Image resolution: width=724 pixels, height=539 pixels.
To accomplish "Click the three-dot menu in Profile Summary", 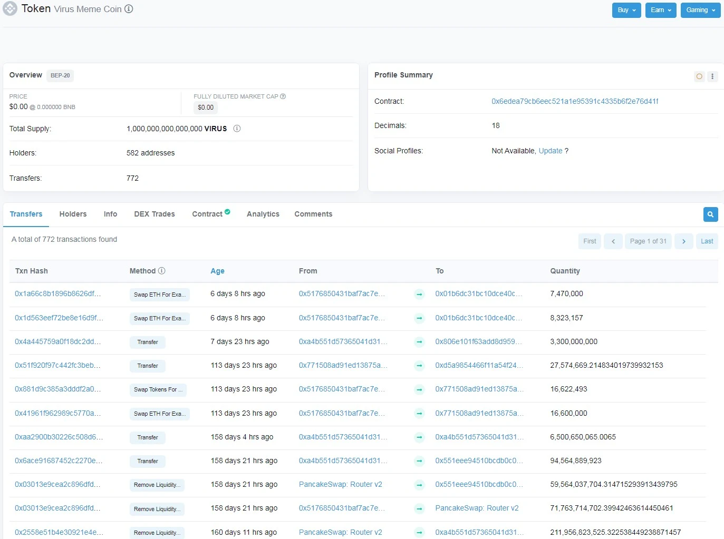I will 712,76.
